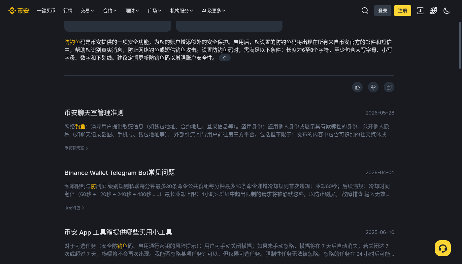Expand the 合约 dropdown menu

[x=110, y=11]
